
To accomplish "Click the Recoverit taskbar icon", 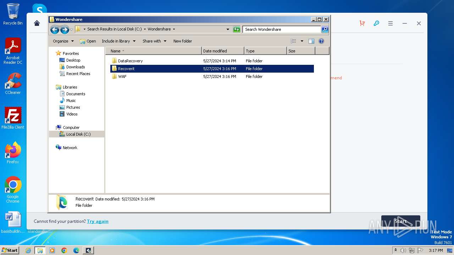I will tap(88, 250).
